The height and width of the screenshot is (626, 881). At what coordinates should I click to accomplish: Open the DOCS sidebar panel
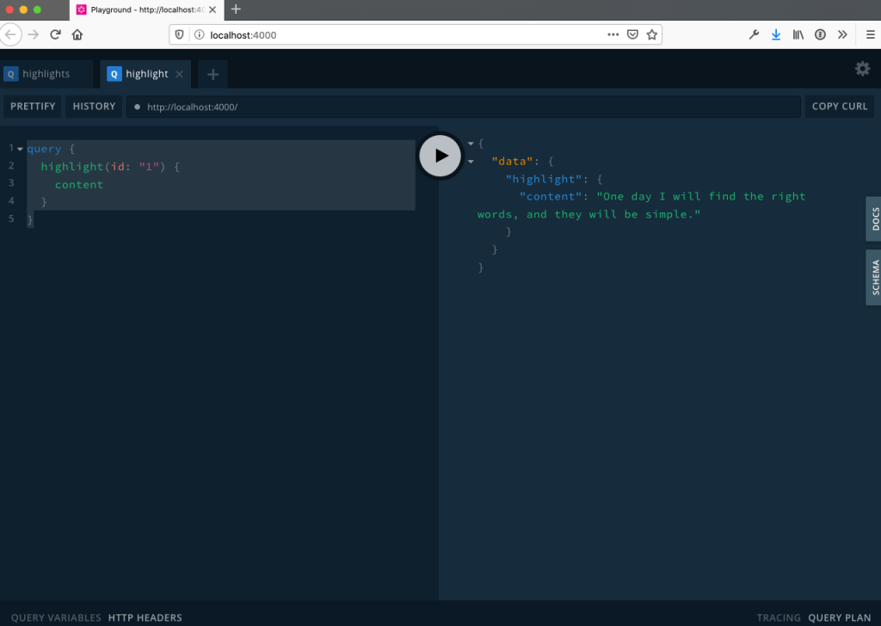point(873,218)
